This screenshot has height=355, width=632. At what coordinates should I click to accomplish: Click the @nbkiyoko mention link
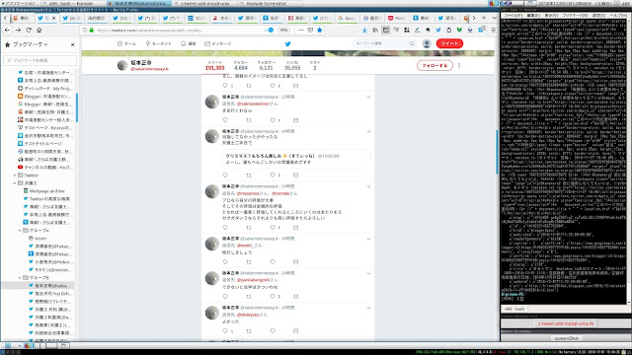tap(248, 315)
